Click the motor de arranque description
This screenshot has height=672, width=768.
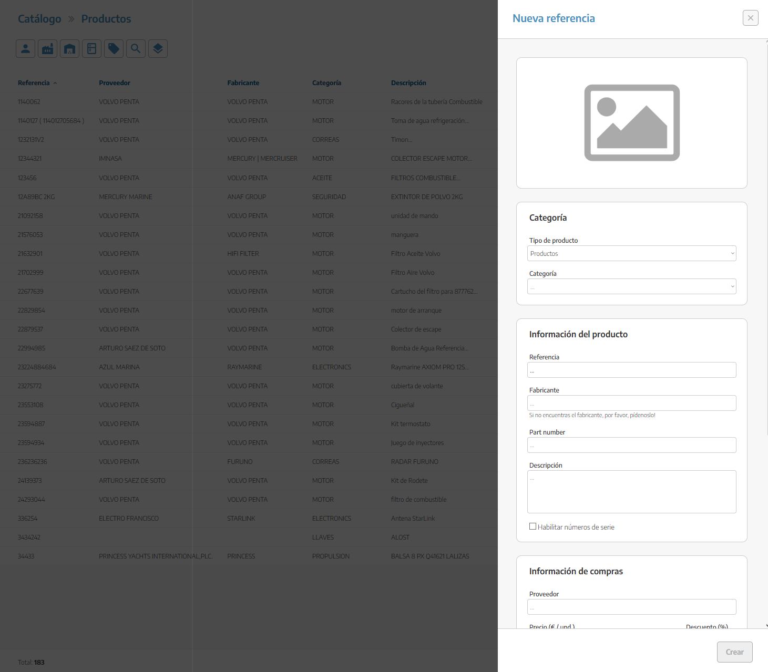tap(416, 311)
